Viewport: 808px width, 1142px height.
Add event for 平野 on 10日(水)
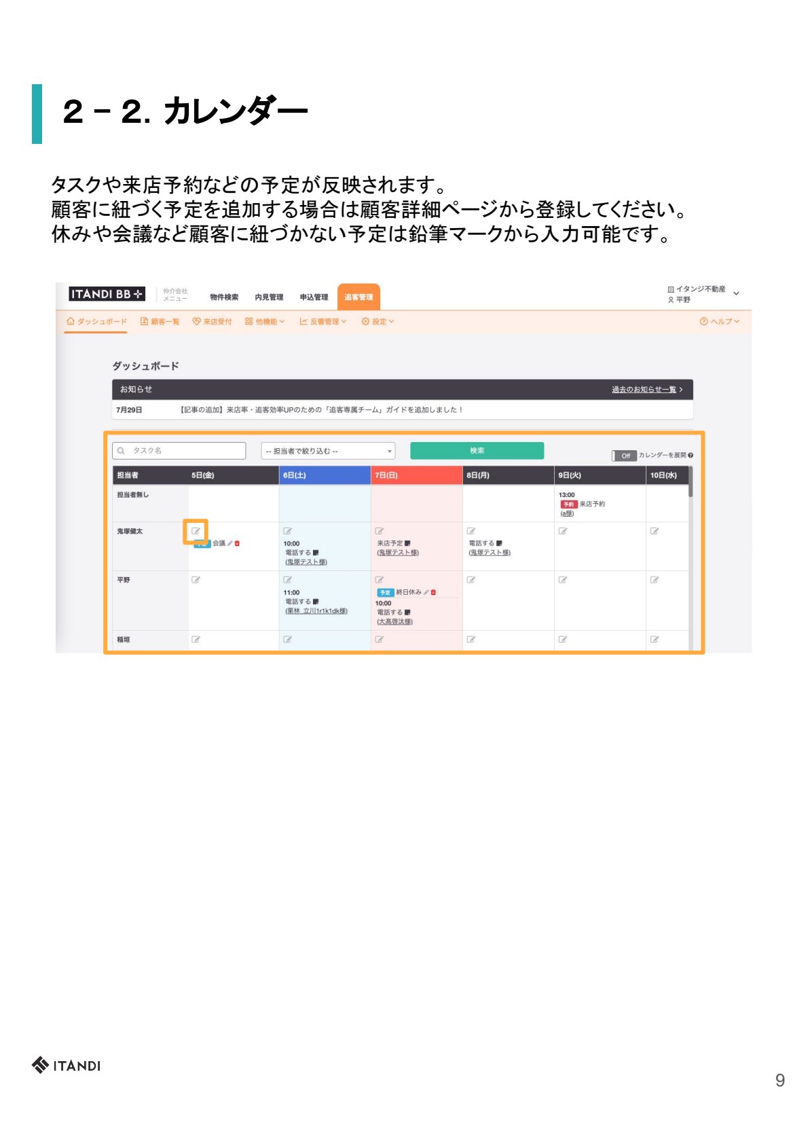(654, 580)
